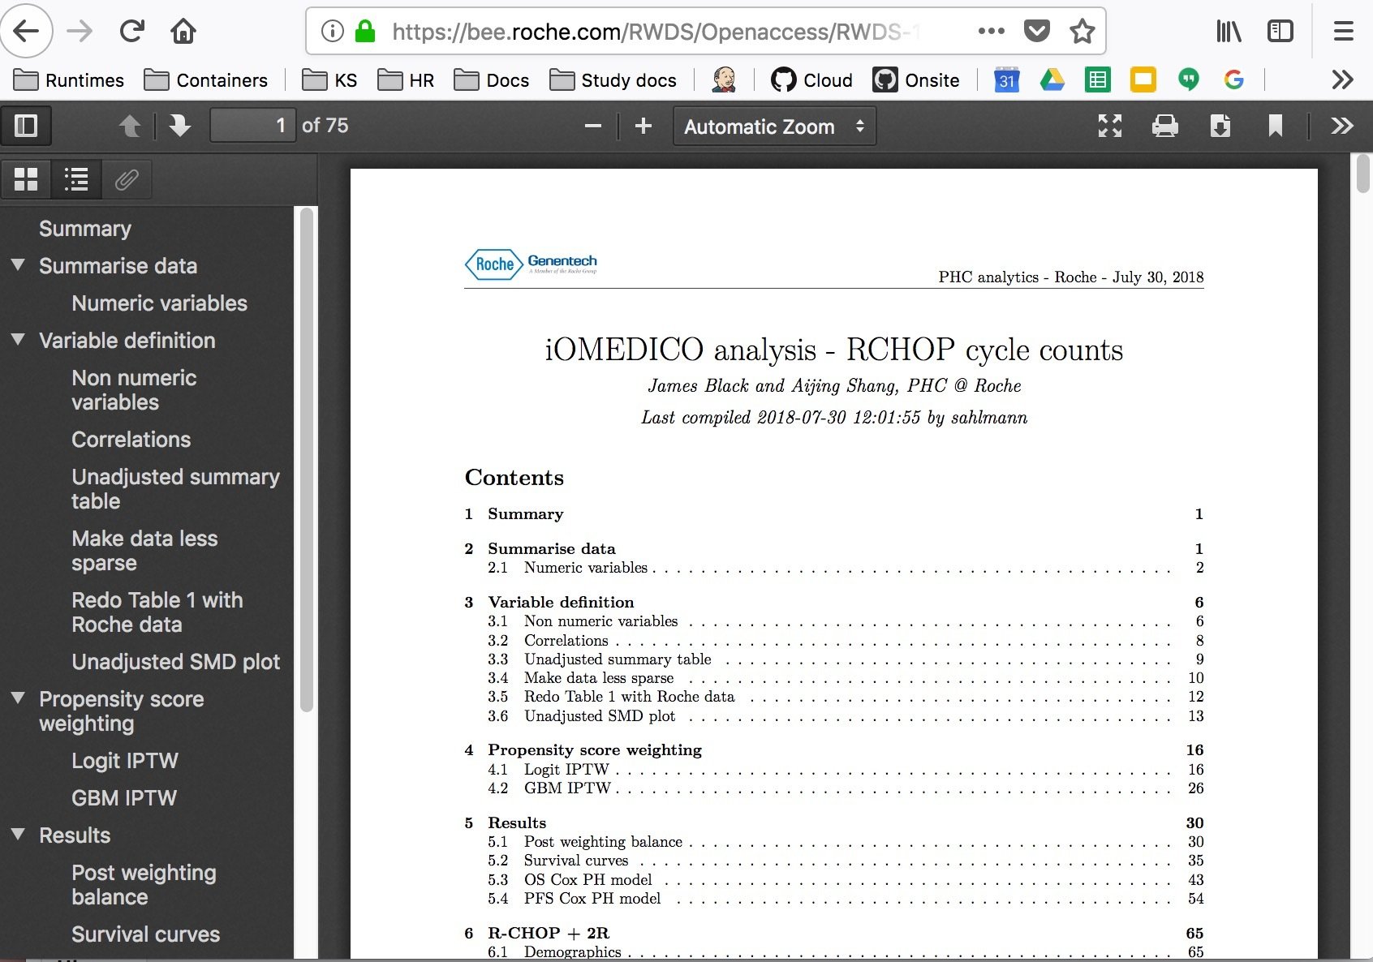Open the Study docs bookmark folder
The width and height of the screenshot is (1373, 962).
pyautogui.click(x=613, y=80)
